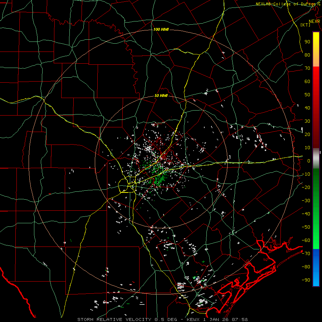Image resolution: width=322 pixels, height=322 pixels.
Task: Click the "-30" value on velocity scale
Action: pyautogui.click(x=306, y=201)
